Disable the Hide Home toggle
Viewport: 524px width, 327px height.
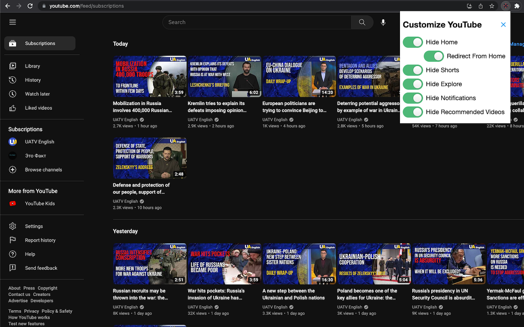413,42
